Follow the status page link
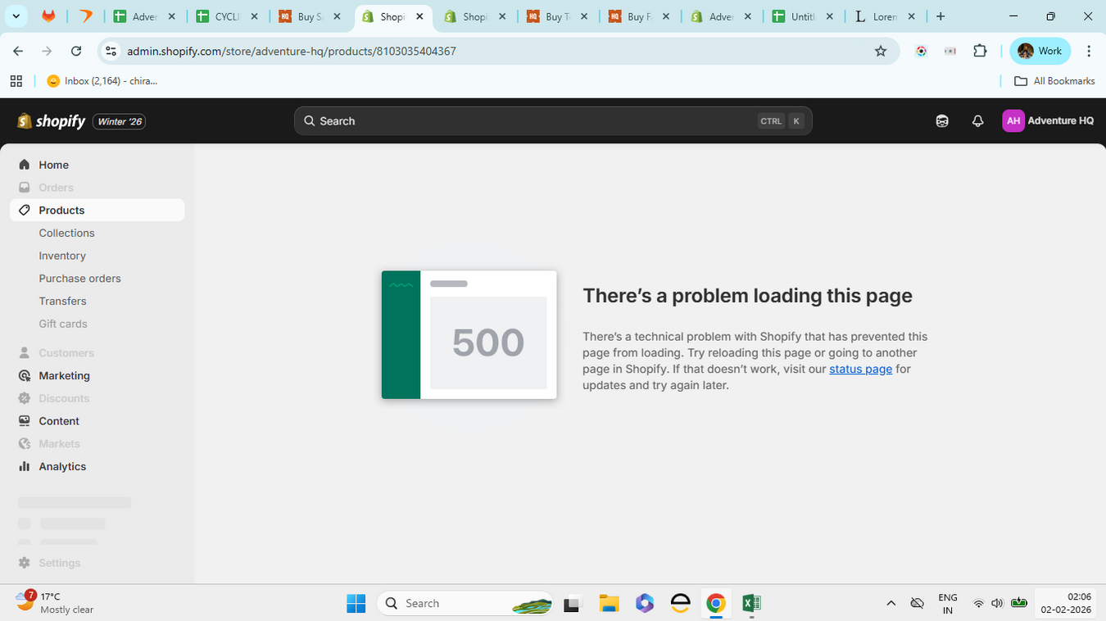 (860, 369)
